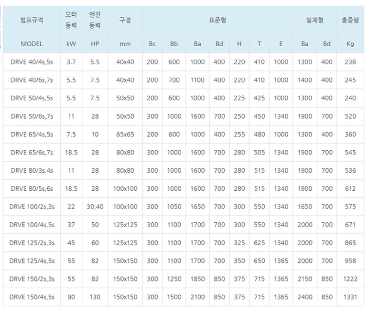
Task: Click the 238 Kg weight cell
Action: 350,62
